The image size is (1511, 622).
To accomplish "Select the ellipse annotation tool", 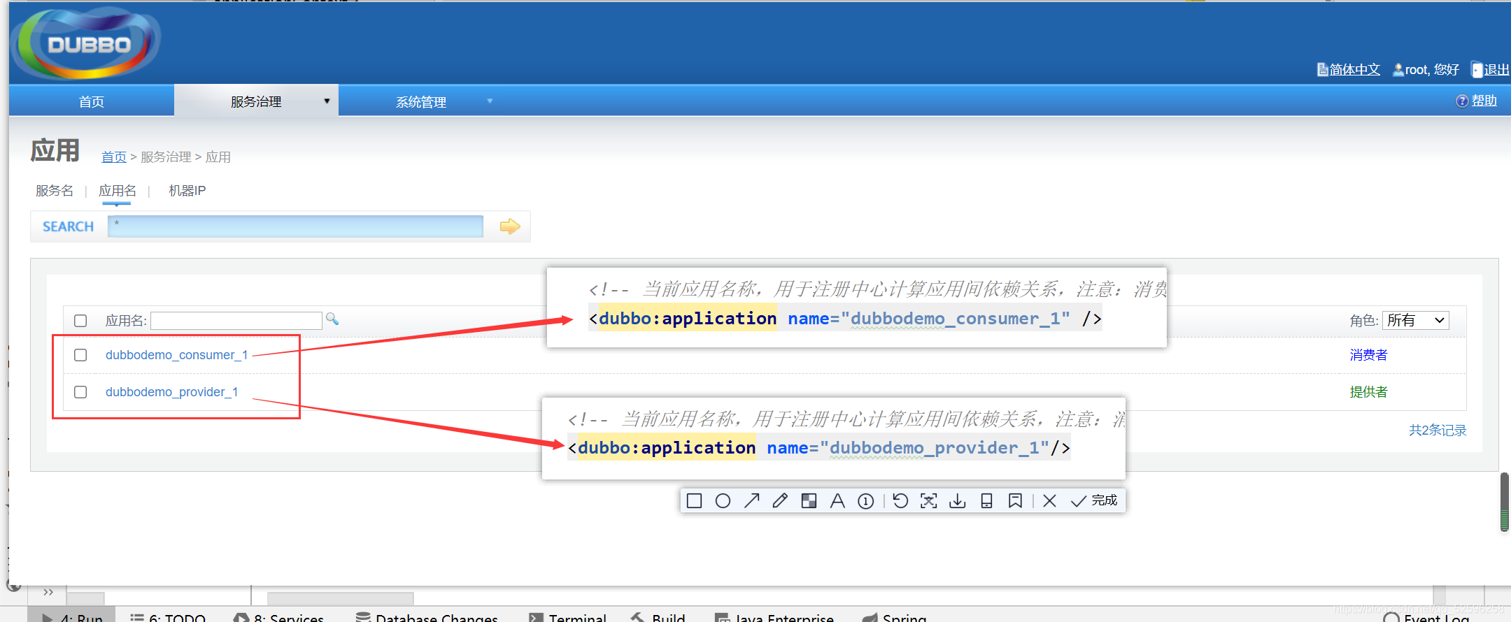I will [723, 500].
